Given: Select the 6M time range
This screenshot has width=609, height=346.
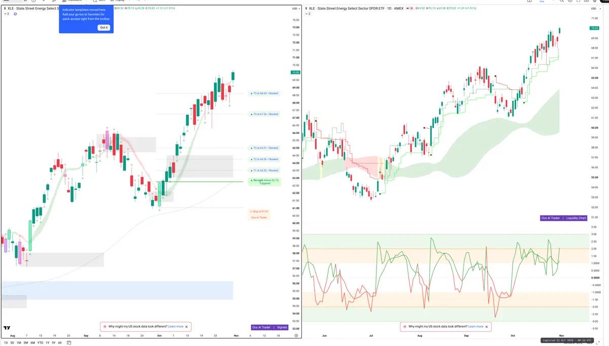Looking at the screenshot, I should tap(32, 342).
